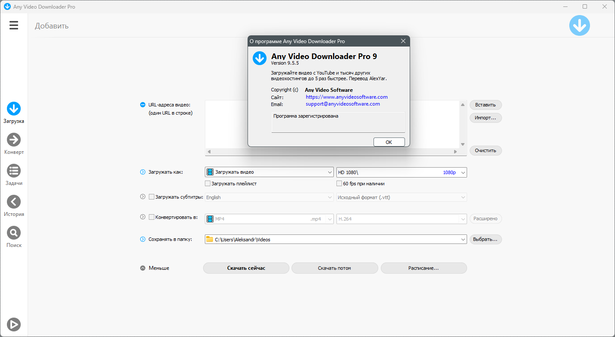Open the Задачи list icon
615x337 pixels.
[14, 171]
